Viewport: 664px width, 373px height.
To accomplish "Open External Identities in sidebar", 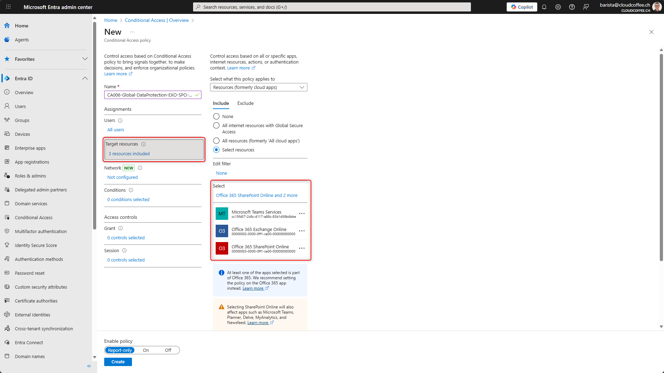I will tap(32, 315).
